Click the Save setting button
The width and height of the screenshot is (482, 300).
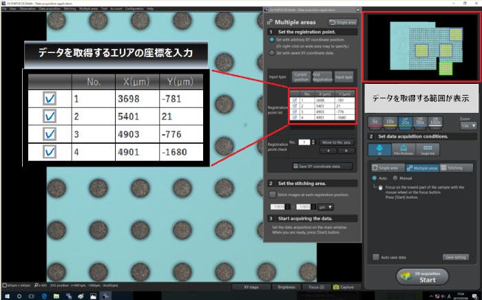point(456,257)
